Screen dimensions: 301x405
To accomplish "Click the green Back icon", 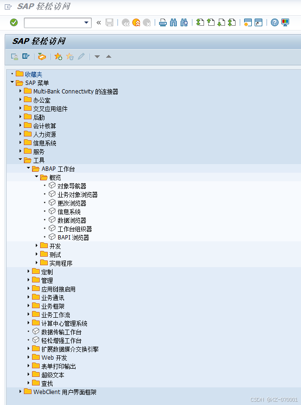I will [126, 23].
